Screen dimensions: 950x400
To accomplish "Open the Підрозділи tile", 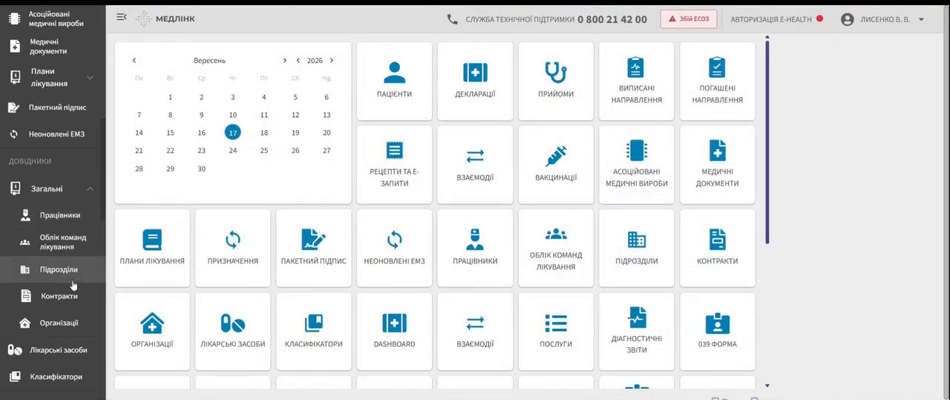I will point(637,248).
